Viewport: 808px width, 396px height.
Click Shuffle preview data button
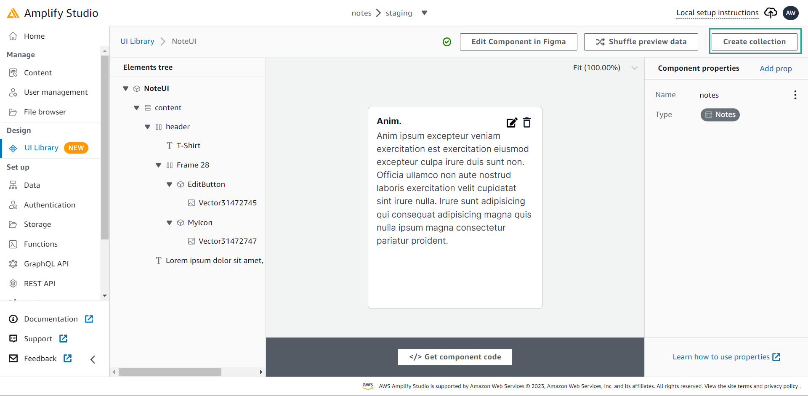pyautogui.click(x=641, y=42)
